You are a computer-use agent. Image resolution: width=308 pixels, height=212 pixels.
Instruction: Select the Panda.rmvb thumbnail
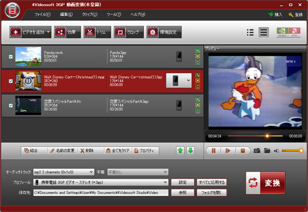coord(28,56)
